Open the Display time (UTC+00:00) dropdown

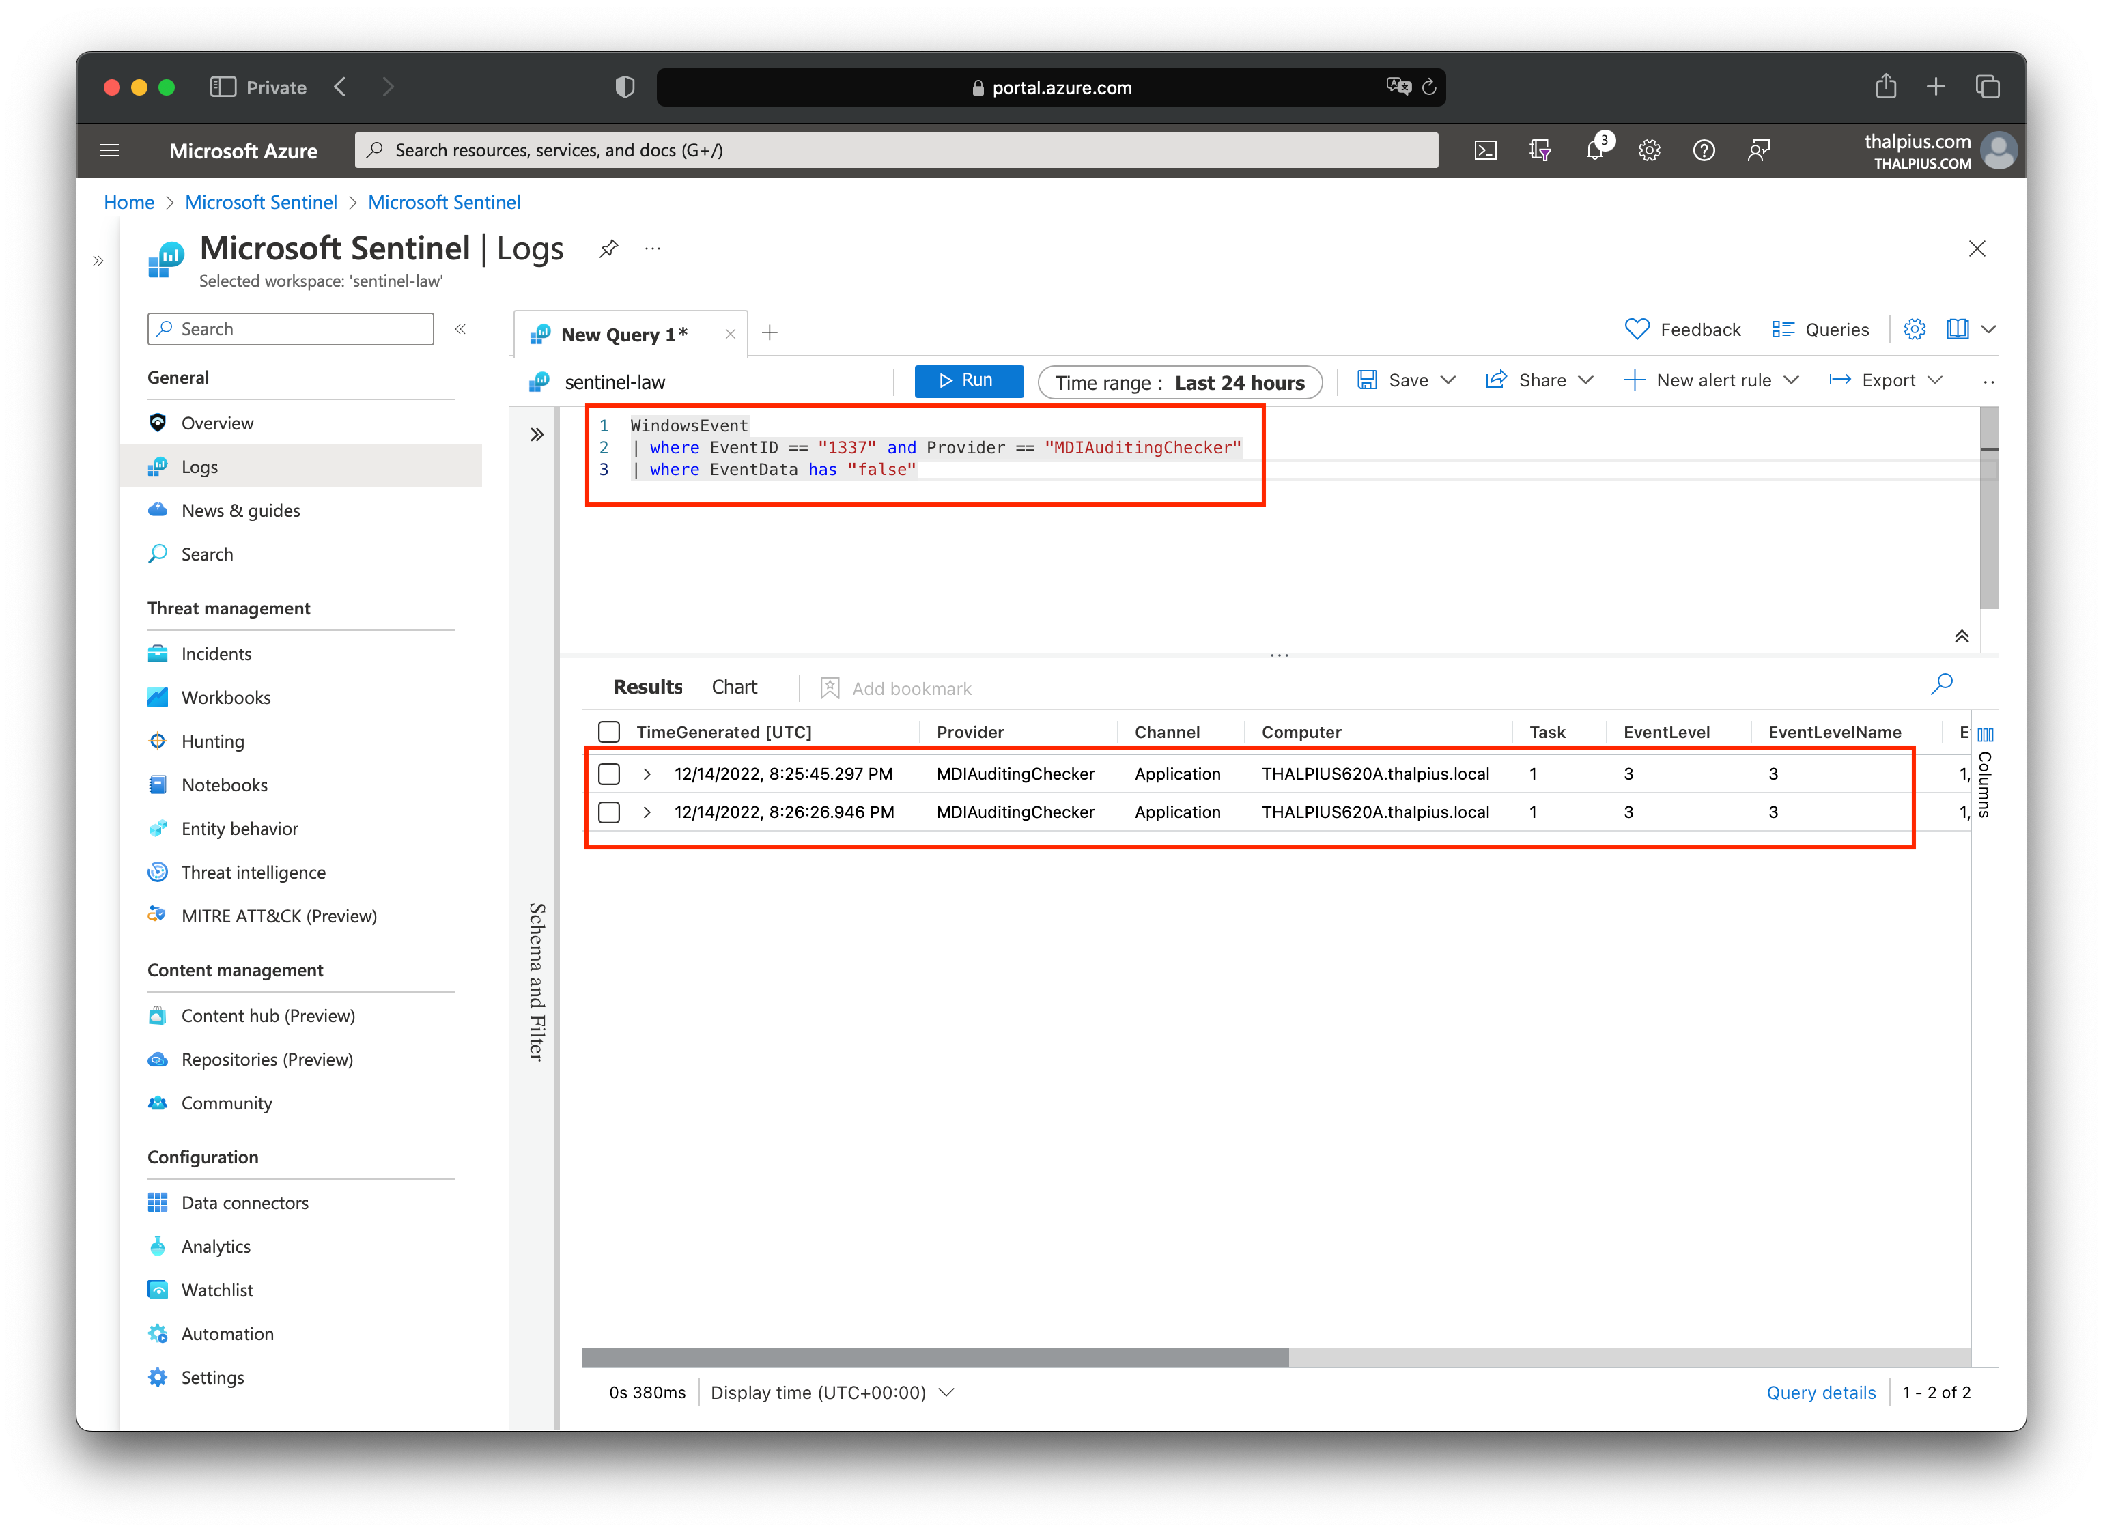click(x=831, y=1392)
